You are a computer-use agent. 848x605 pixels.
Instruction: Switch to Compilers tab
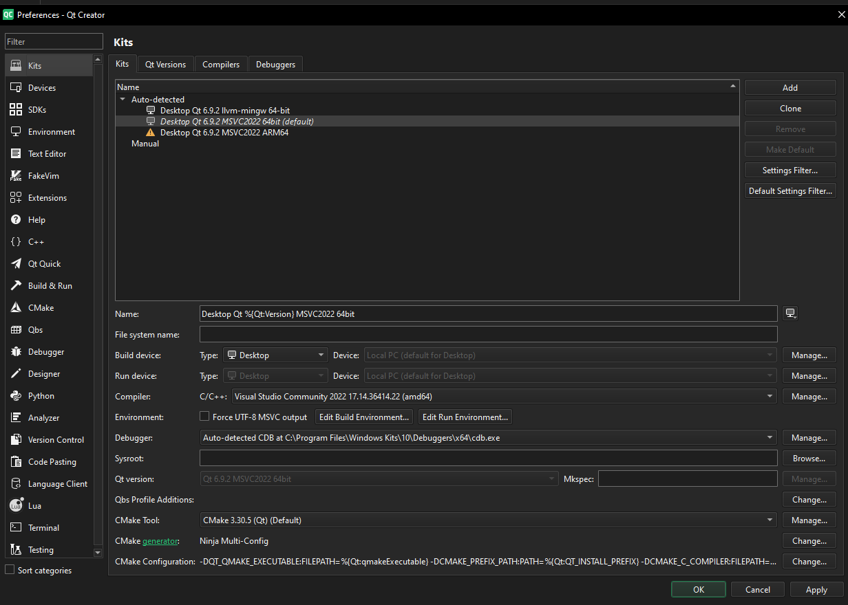click(x=221, y=64)
